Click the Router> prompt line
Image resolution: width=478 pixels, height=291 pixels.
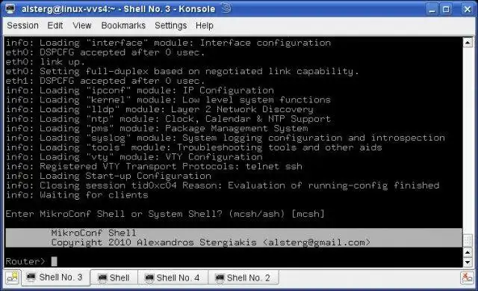pyautogui.click(x=31, y=261)
